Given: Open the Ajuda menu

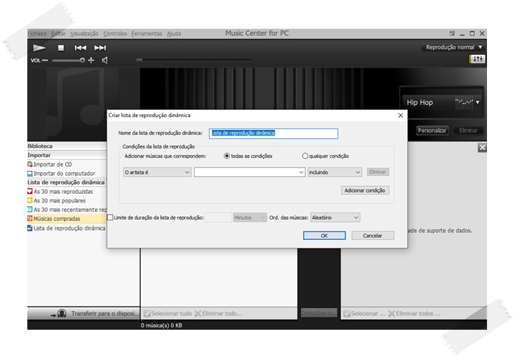Looking at the screenshot, I should pos(174,34).
